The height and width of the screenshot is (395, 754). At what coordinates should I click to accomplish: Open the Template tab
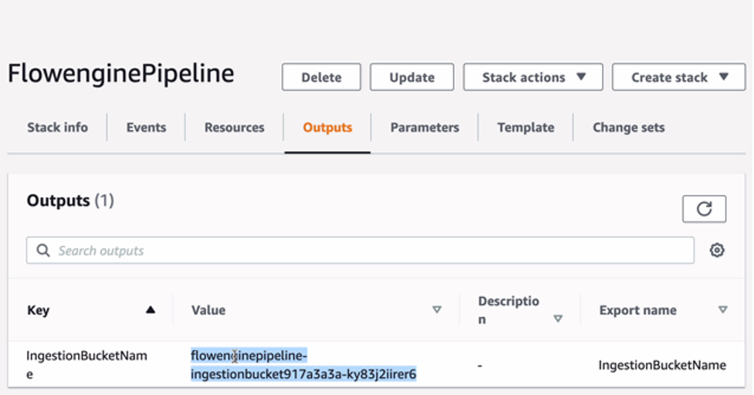coord(526,127)
